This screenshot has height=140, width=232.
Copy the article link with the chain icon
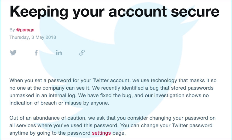click(82, 52)
